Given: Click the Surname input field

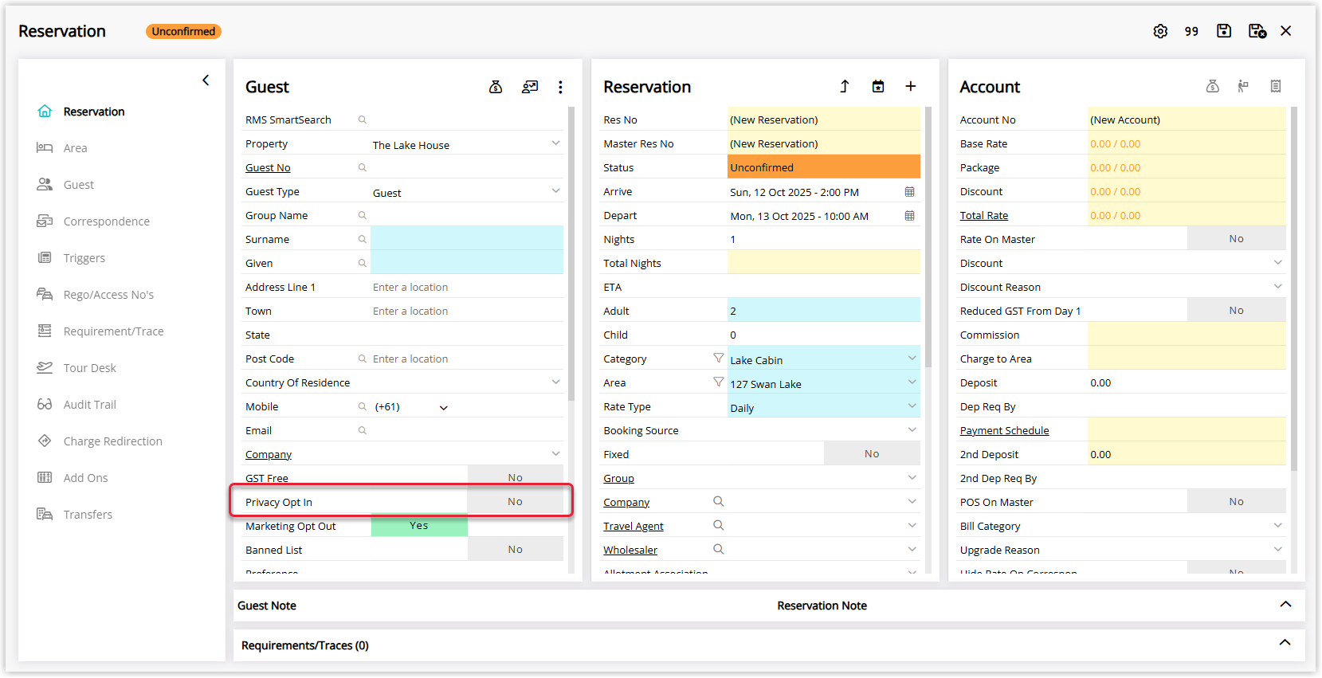Looking at the screenshot, I should click(467, 238).
